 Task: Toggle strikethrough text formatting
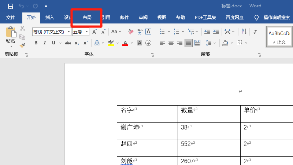(68, 43)
